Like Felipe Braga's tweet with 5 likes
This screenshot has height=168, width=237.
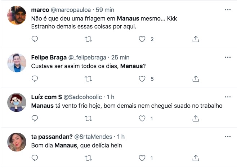pyautogui.click(x=143, y=79)
